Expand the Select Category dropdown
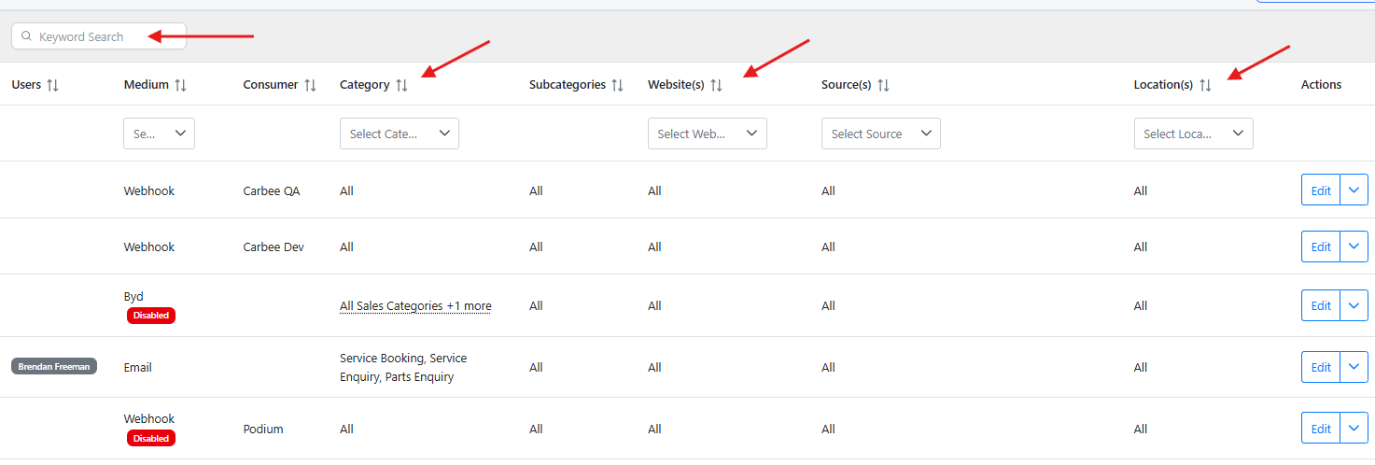Screen dimensions: 1375x465 pyautogui.click(x=399, y=134)
